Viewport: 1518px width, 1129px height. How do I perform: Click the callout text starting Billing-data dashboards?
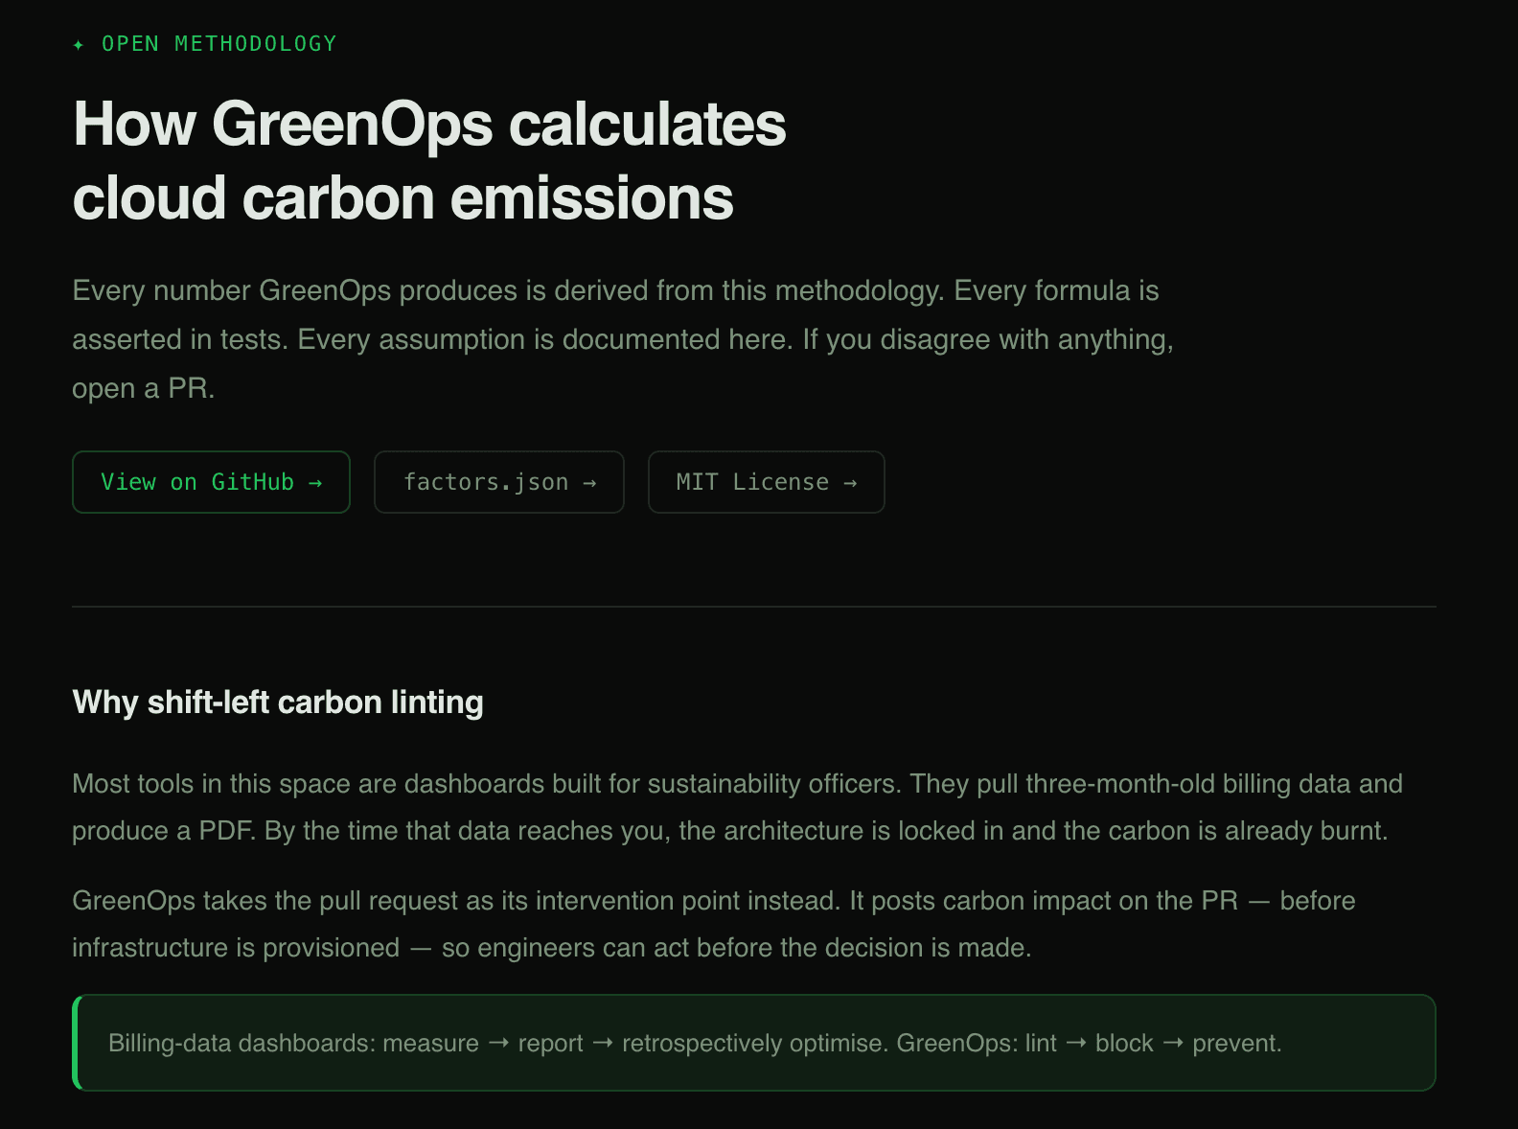[x=695, y=1043]
